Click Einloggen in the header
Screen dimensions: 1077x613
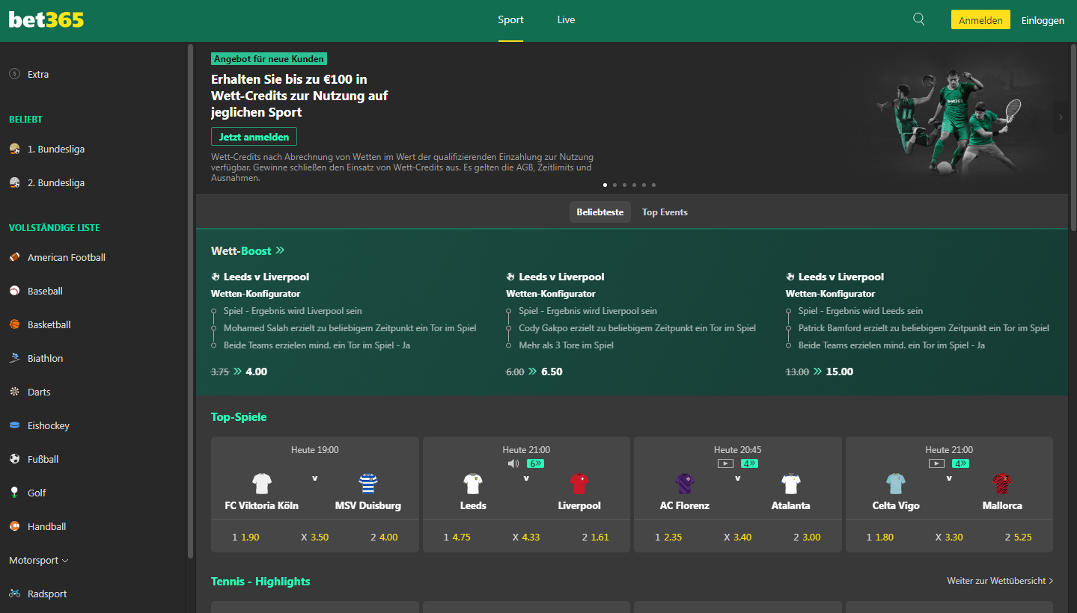tap(1043, 20)
